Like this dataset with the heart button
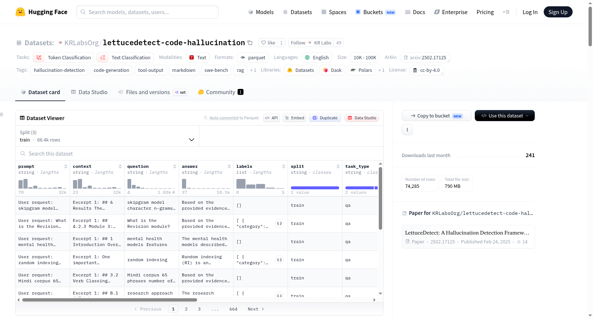 pos(268,43)
